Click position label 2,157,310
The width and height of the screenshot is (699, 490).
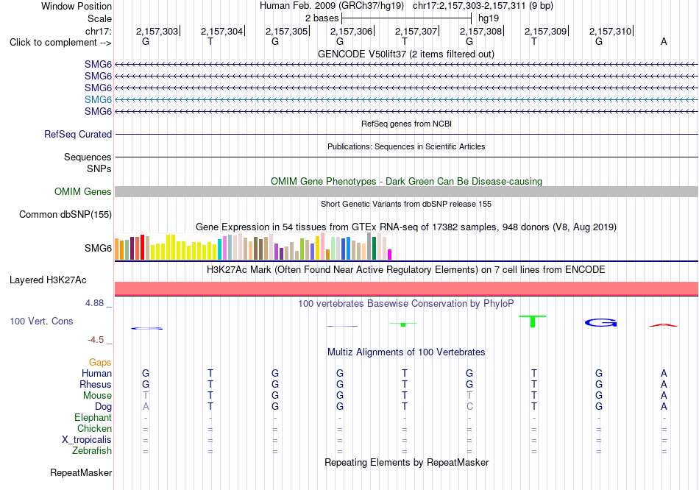pyautogui.click(x=610, y=31)
